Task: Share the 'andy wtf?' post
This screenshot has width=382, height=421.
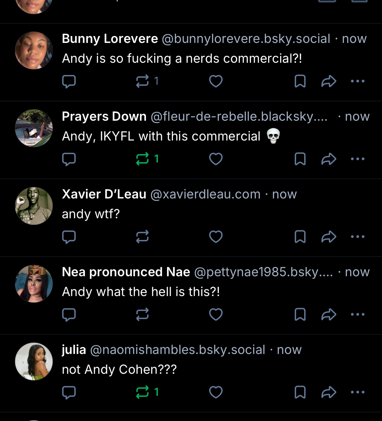Action: point(329,237)
